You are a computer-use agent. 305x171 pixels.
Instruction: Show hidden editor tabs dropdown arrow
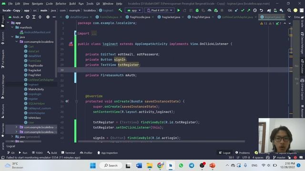[x=289, y=17]
